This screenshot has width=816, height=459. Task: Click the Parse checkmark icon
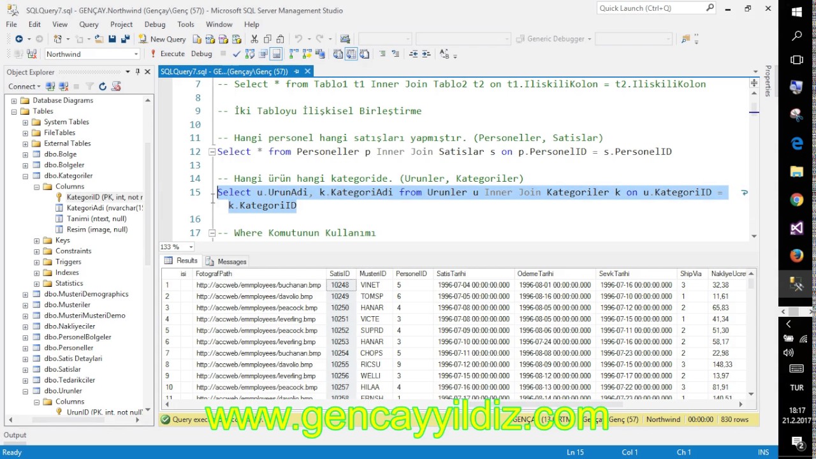point(236,54)
